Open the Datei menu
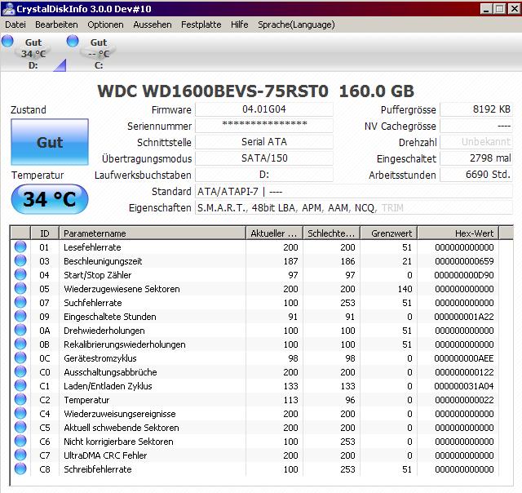Viewport: 522px width, 493px height. (15, 24)
